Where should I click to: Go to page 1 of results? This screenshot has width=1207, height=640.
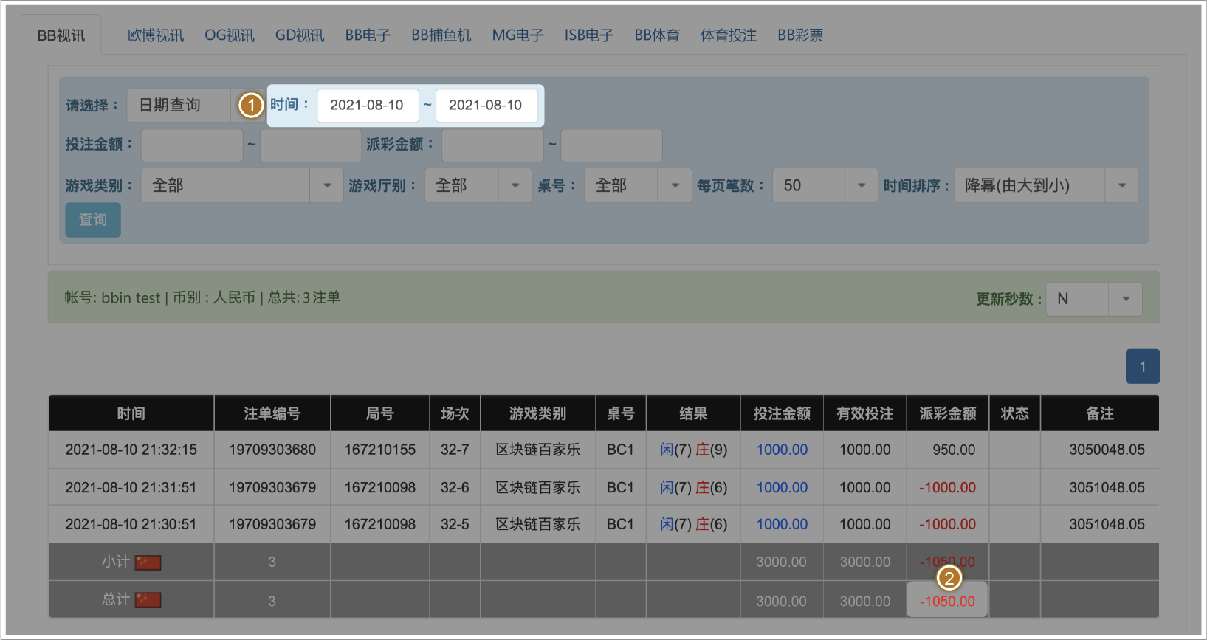coord(1142,367)
